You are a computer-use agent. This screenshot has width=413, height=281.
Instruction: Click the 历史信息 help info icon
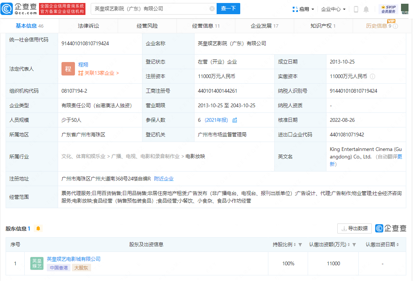[x=395, y=26]
